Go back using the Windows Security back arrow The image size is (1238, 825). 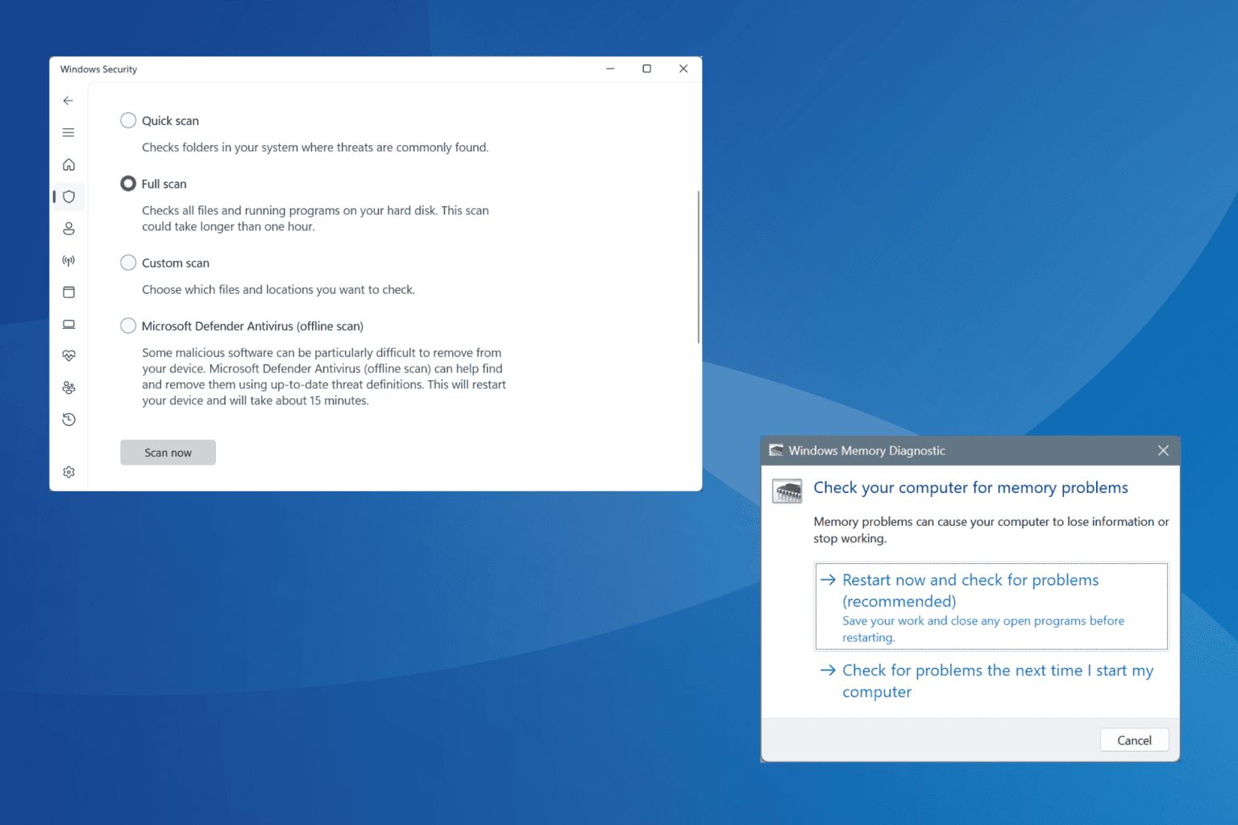click(69, 101)
